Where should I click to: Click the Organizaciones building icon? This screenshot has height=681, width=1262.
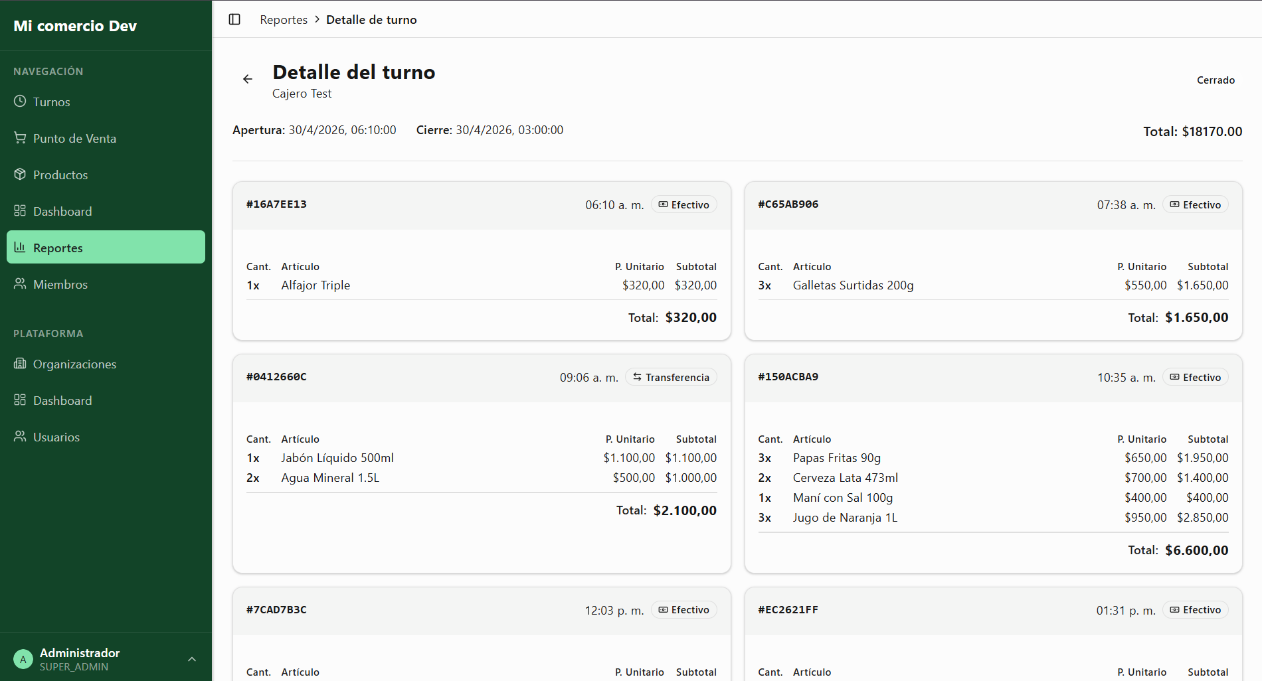(20, 364)
